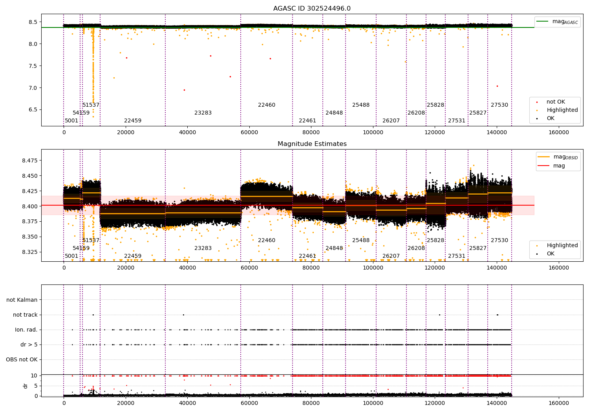Screen dimensions: 589x412
Task: Click the dr axis tick labeled 10
Action: [x=34, y=376]
